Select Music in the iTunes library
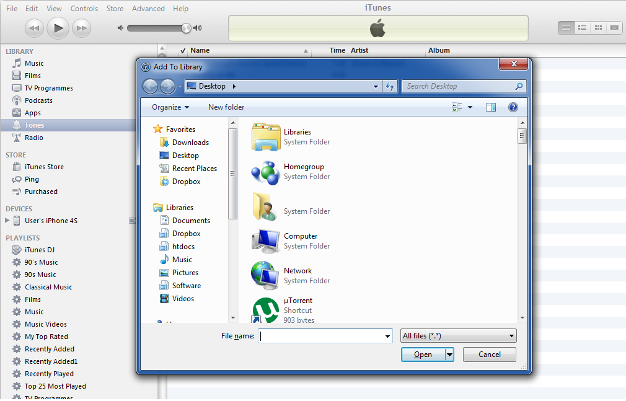The image size is (626, 401). click(x=34, y=63)
